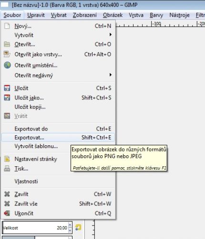
Task: Expand the Otevřít nedávný submenu arrow
Action: pos(111,75)
